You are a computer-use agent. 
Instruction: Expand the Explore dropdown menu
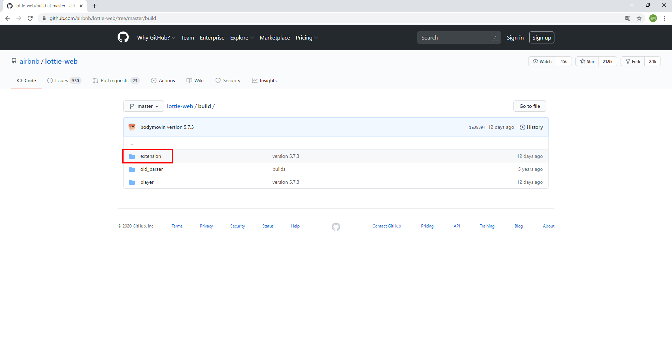[242, 37]
